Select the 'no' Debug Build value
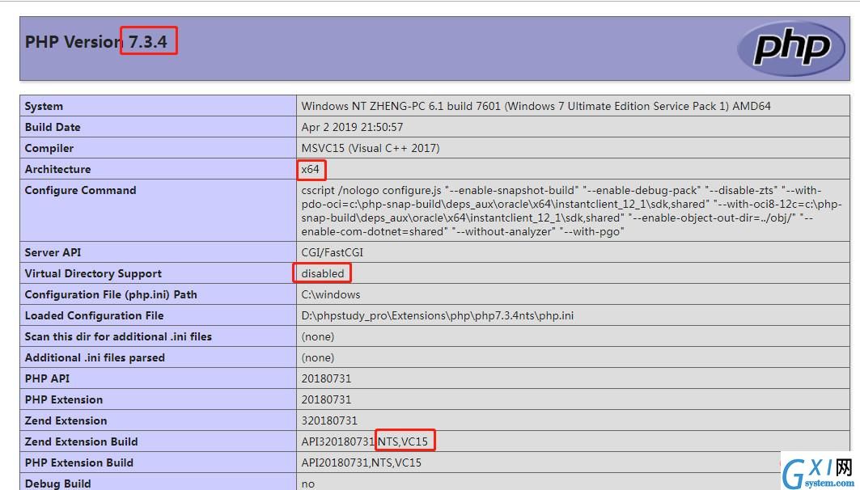Viewport: 860px width, 490px height. pos(308,484)
